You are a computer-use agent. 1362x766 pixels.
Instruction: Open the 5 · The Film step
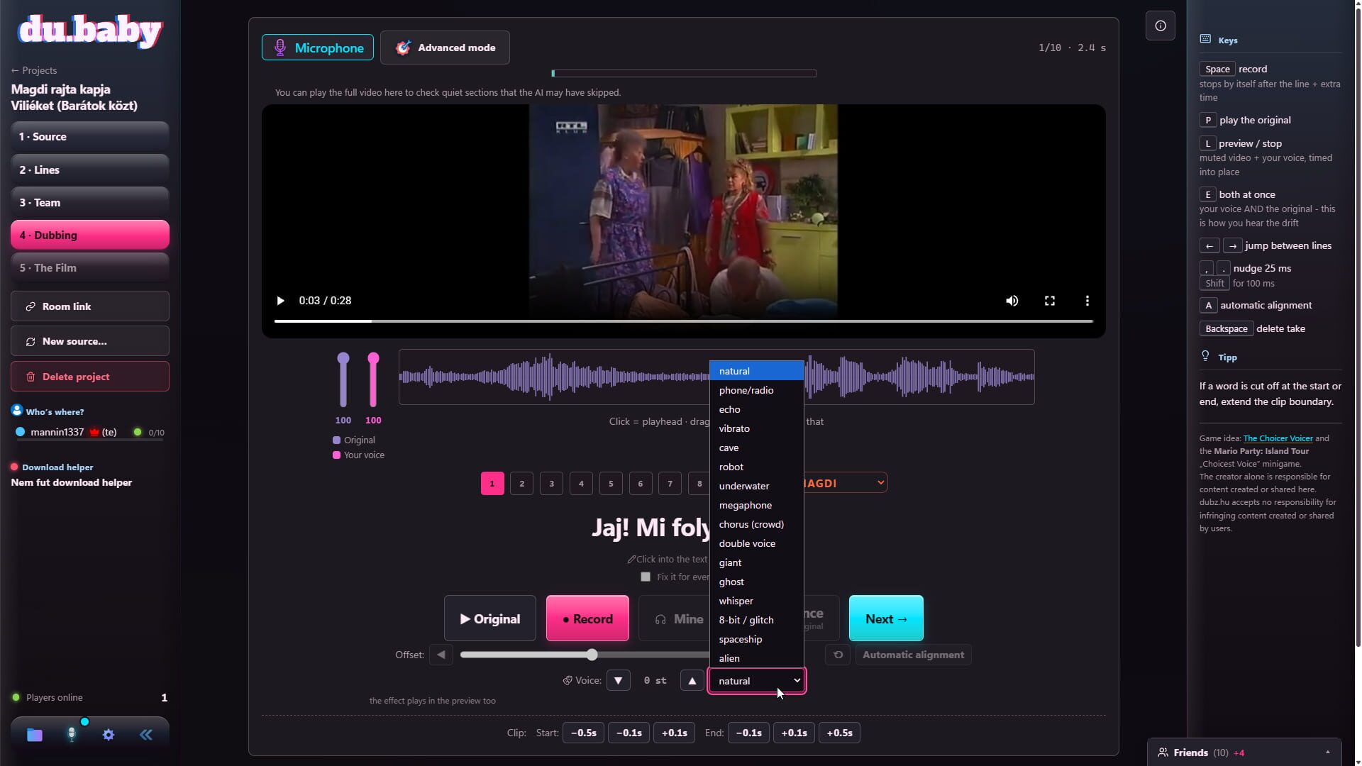[90, 267]
